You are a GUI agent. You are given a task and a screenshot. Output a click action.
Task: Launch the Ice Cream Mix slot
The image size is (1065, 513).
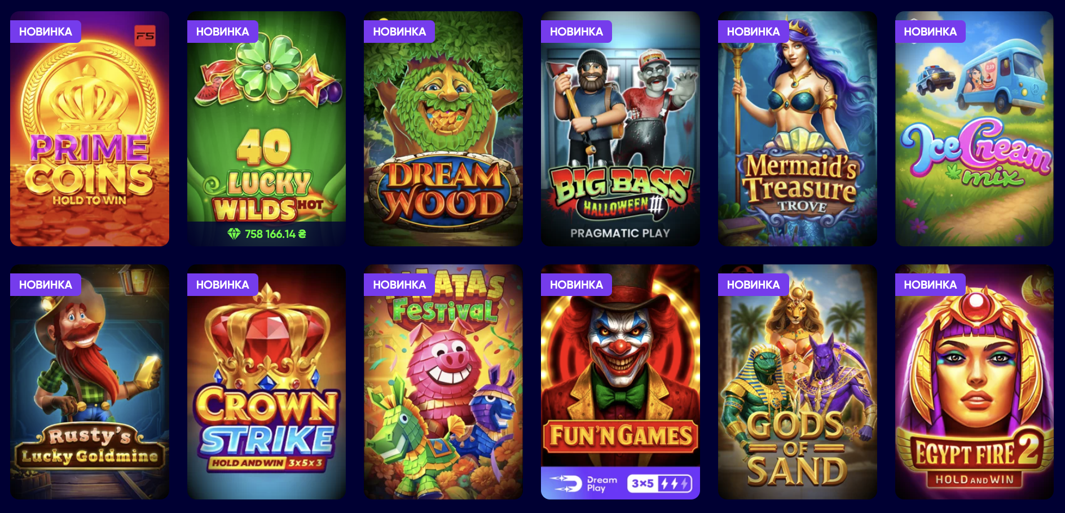tap(974, 129)
